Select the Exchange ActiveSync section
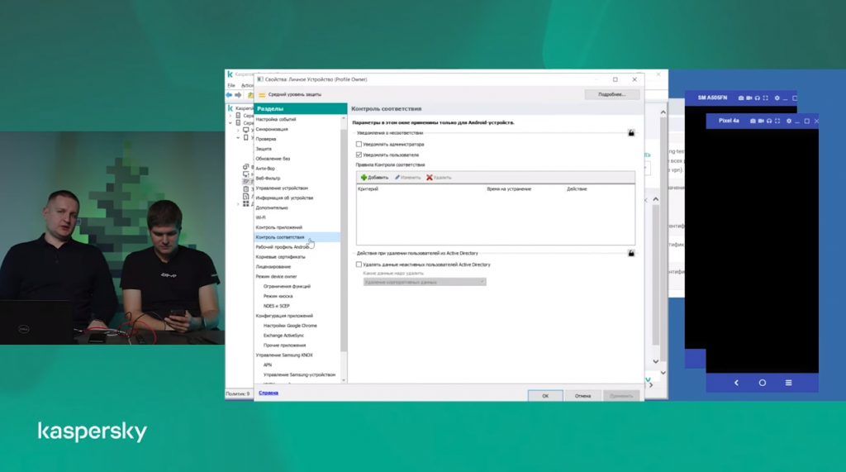The width and height of the screenshot is (846, 472). [283, 336]
